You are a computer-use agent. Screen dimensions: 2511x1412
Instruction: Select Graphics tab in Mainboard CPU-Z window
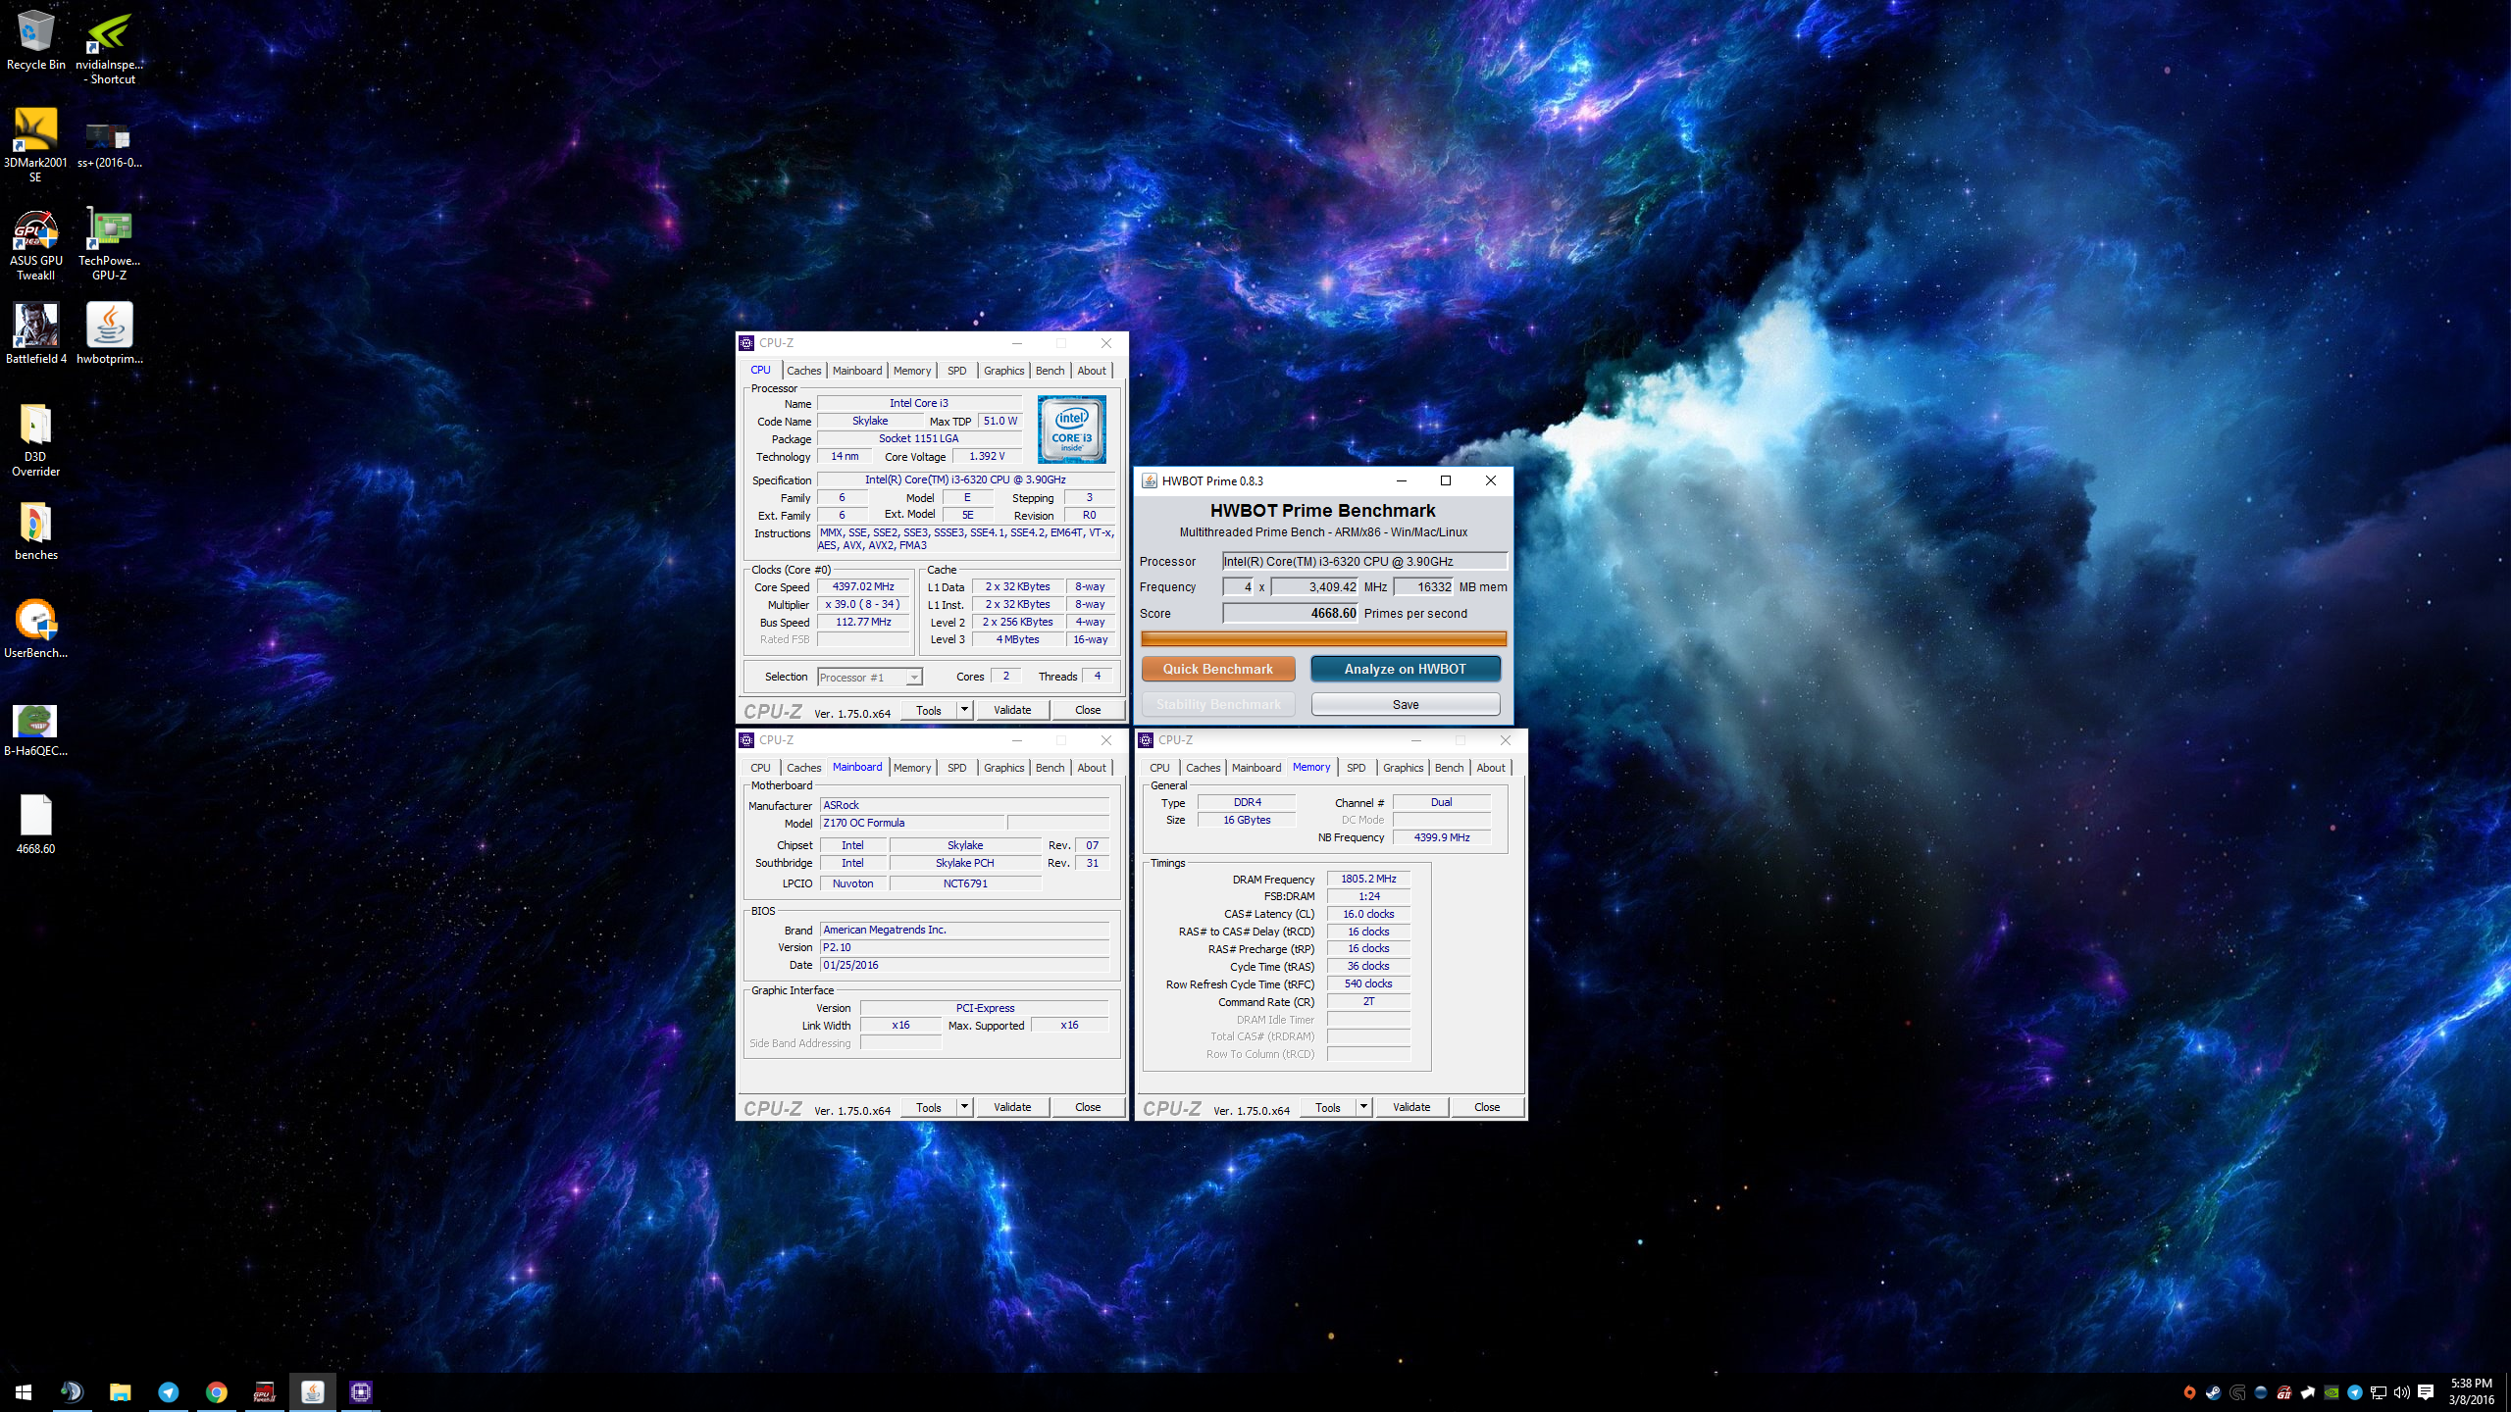point(1003,768)
